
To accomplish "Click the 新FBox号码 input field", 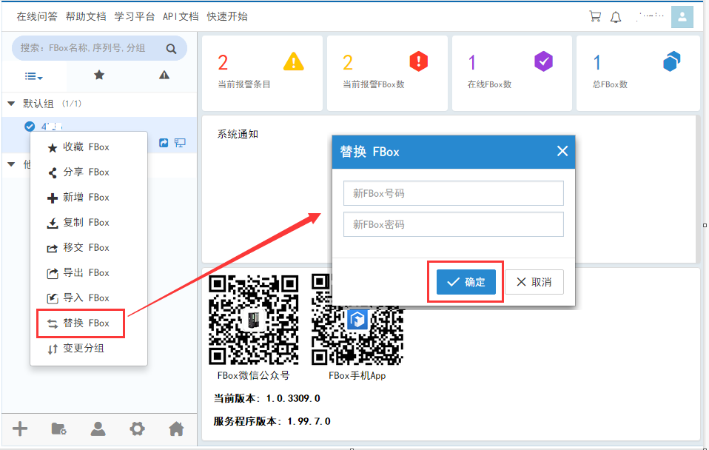I will pos(453,194).
